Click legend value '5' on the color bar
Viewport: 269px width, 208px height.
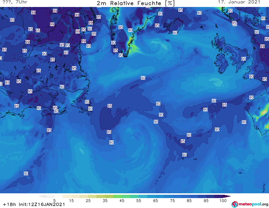click(54, 201)
